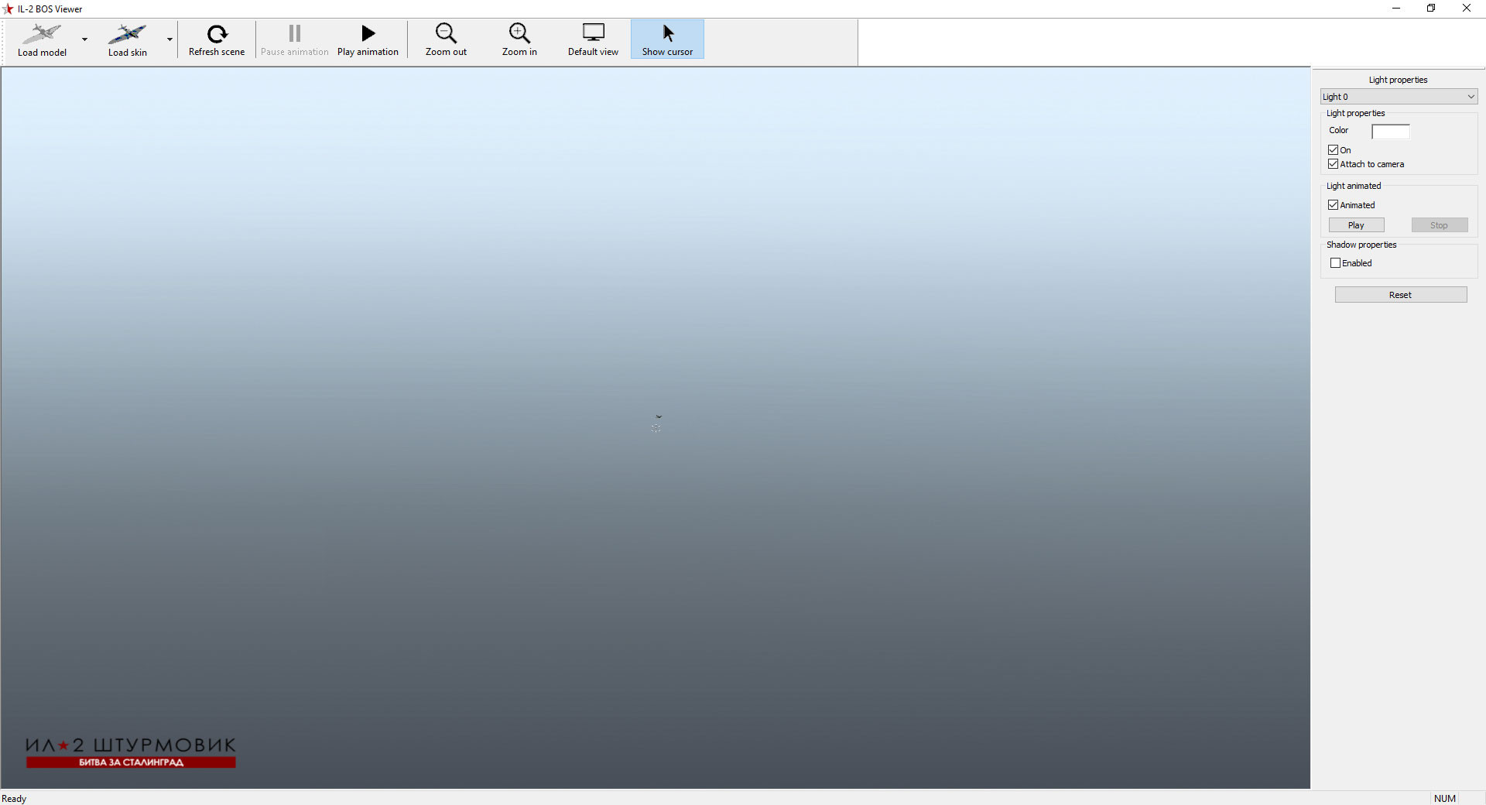Toggle the Animated light checkbox
Viewport: 1486px width, 805px height.
(1334, 205)
